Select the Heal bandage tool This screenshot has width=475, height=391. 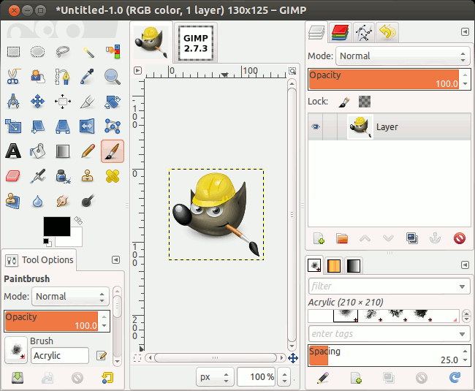pos(113,176)
